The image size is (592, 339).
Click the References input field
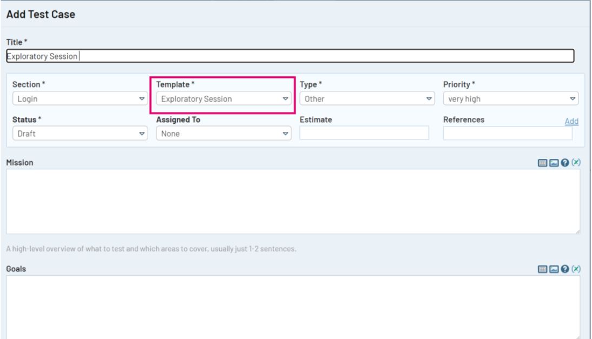point(507,133)
